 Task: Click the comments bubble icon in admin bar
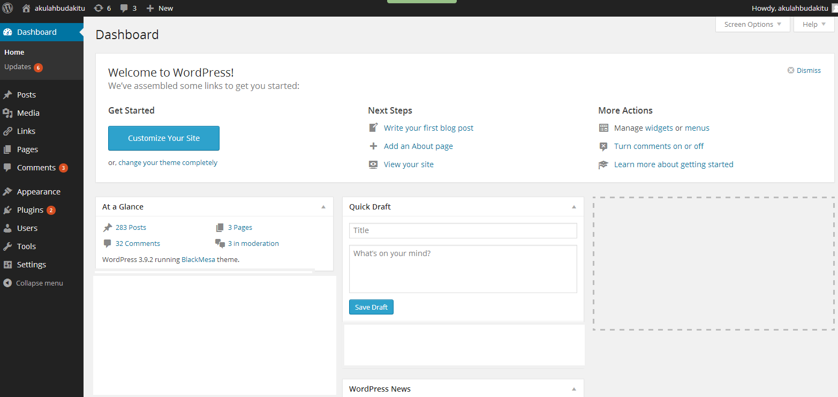[124, 8]
